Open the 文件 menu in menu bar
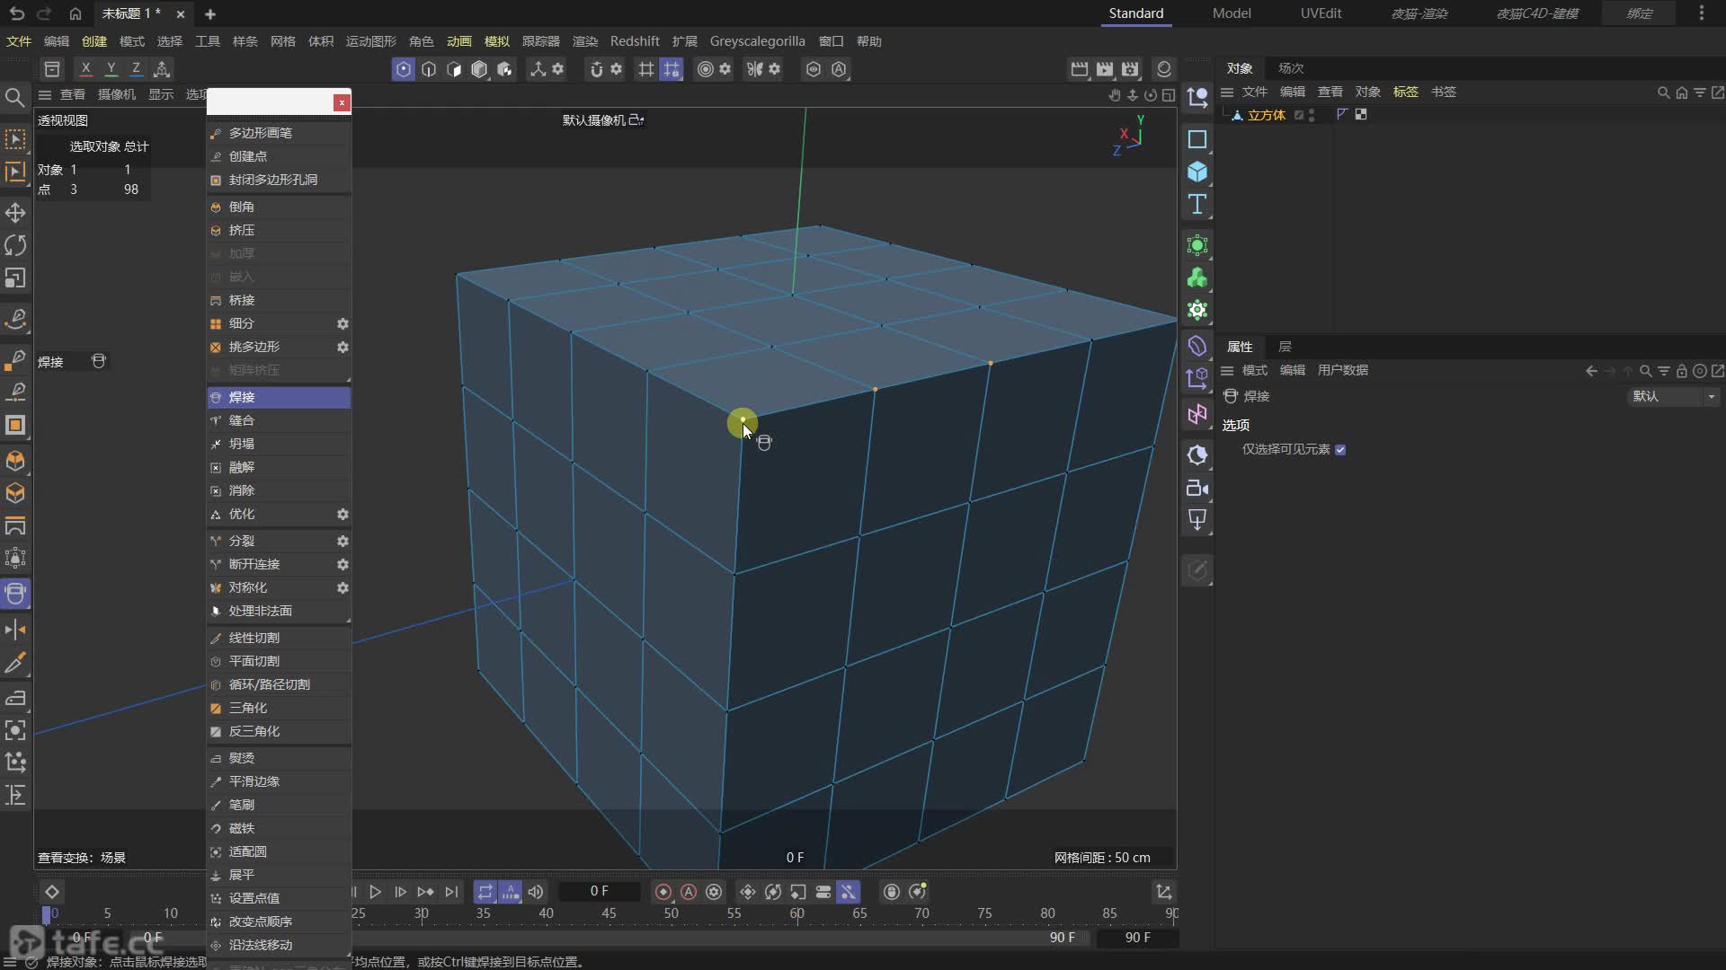The image size is (1726, 970). point(19,41)
